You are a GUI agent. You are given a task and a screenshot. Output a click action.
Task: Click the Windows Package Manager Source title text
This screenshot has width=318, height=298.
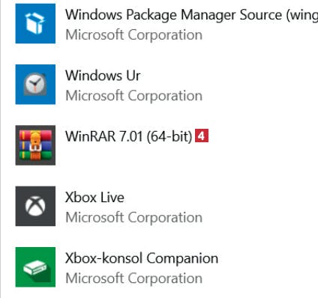[x=192, y=15]
